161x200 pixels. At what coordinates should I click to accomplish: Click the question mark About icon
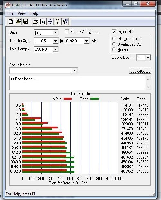coord(58,21)
